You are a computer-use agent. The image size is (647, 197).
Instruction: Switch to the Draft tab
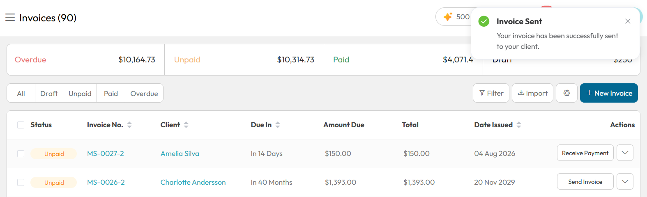[49, 94]
